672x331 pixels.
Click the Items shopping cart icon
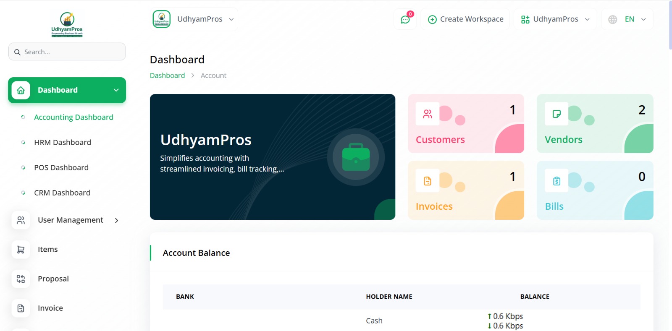click(x=21, y=250)
